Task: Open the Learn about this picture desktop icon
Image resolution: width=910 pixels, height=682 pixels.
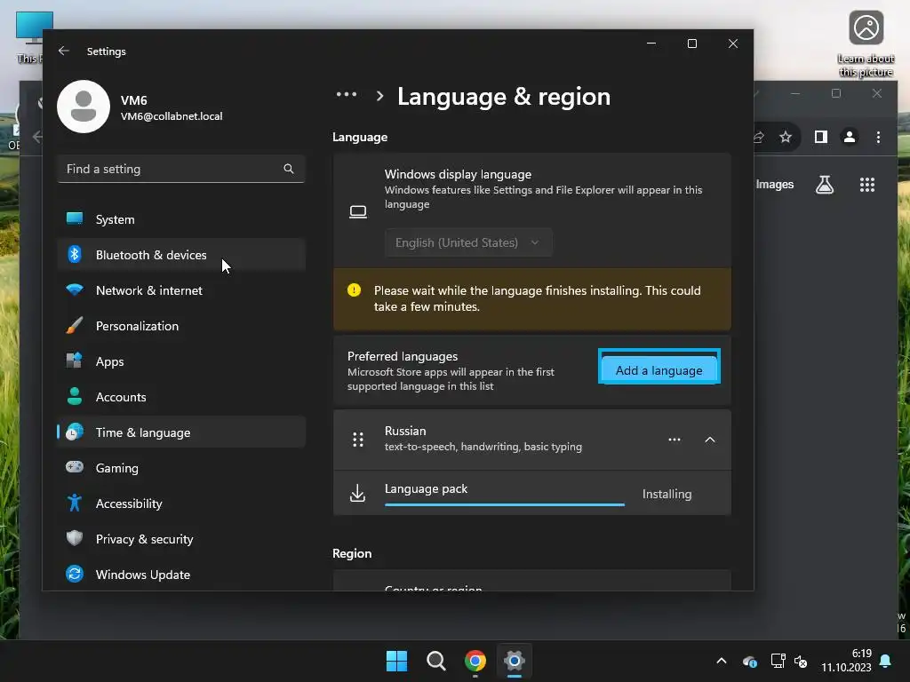Action: [866, 44]
